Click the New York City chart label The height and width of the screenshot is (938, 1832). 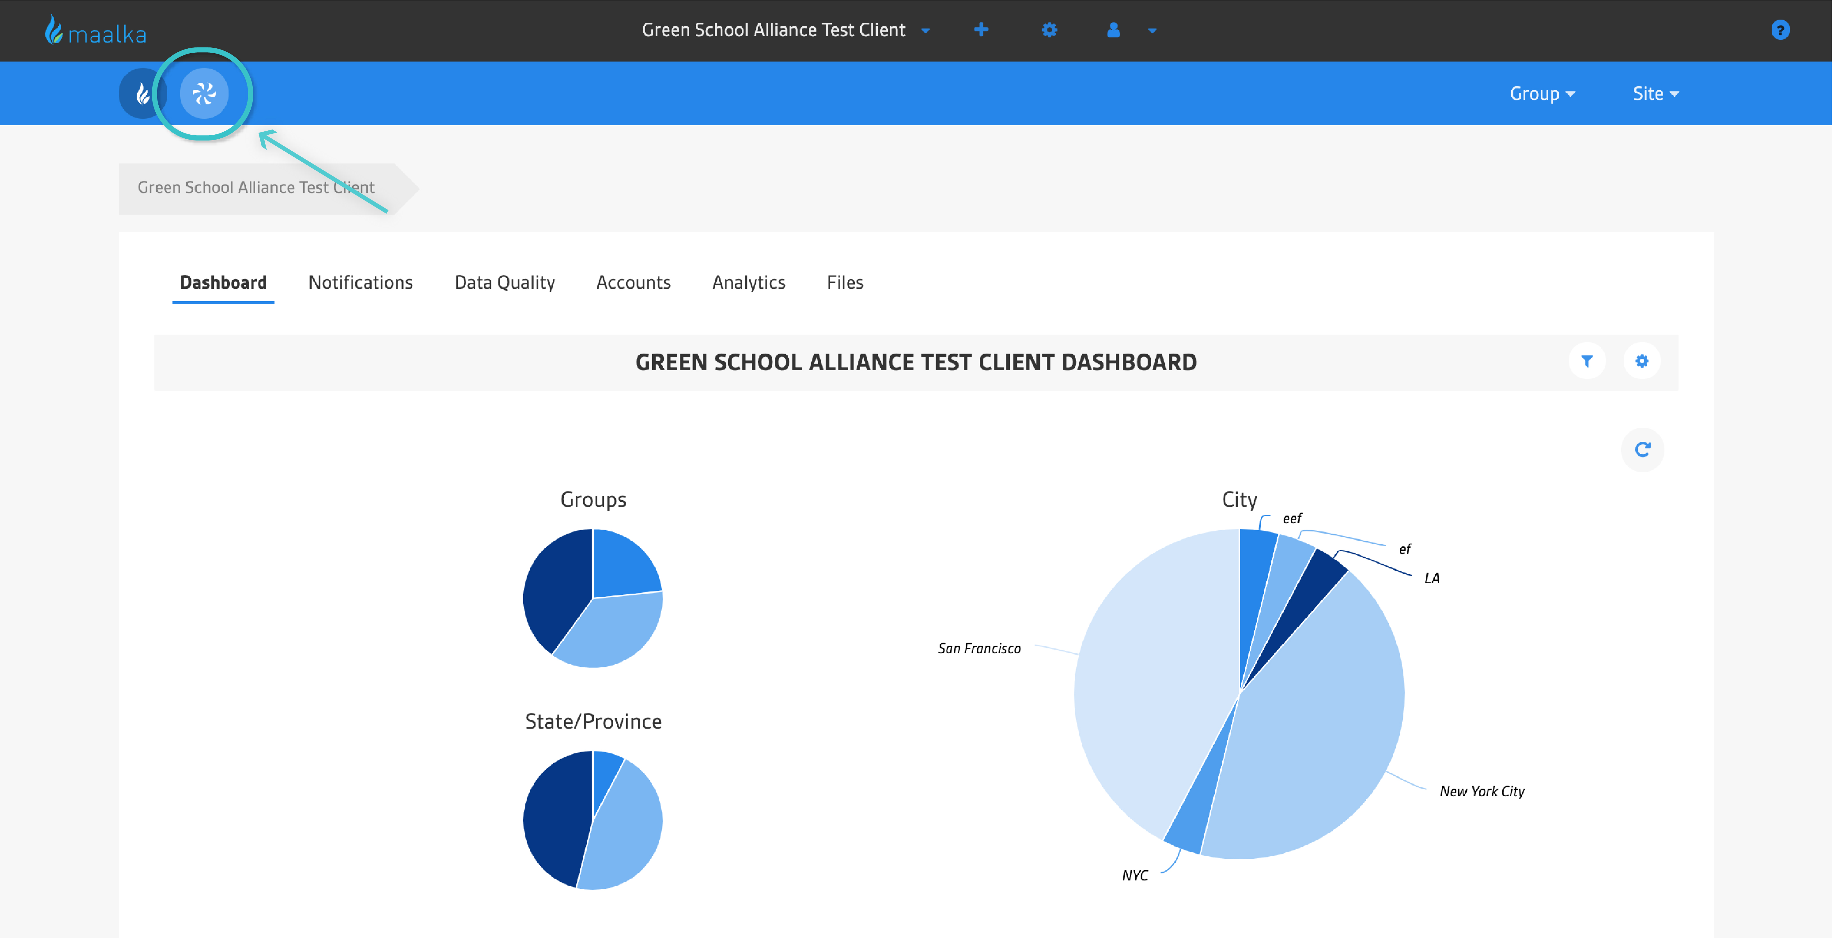pos(1482,791)
